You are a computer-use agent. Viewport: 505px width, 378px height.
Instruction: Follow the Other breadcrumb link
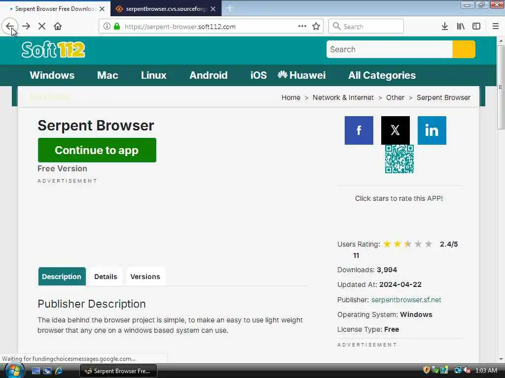(395, 97)
